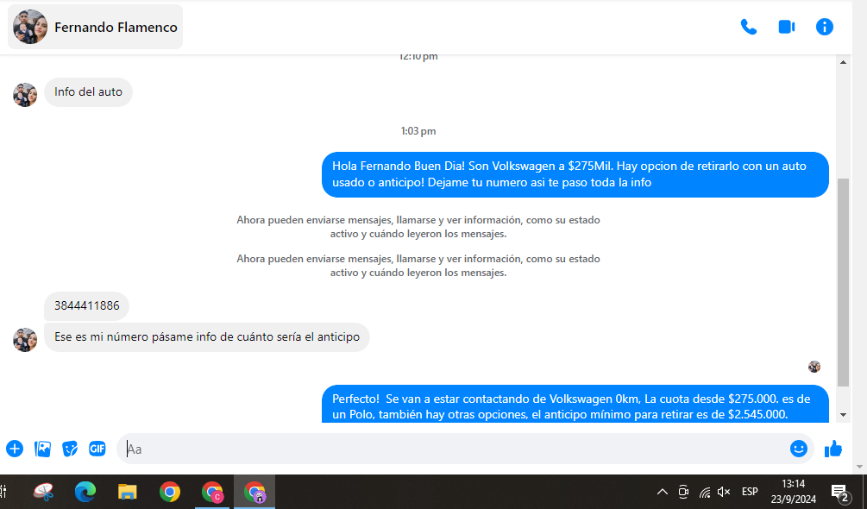The height and width of the screenshot is (509, 867).
Task: Attach a photo with the image icon
Action: [x=42, y=449]
